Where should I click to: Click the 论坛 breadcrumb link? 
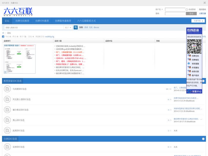[x=9, y=33]
